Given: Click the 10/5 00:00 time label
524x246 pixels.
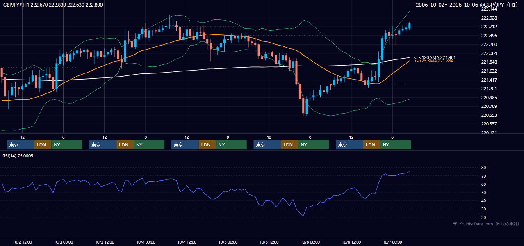Looking at the screenshot, I should [228, 242].
